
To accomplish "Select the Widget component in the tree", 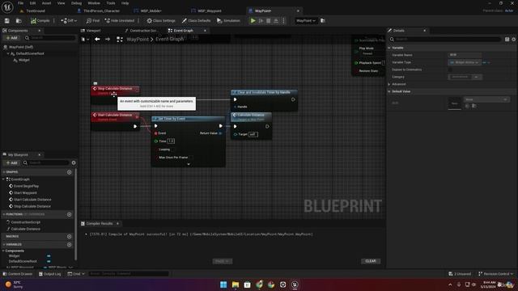I will click(x=23, y=60).
